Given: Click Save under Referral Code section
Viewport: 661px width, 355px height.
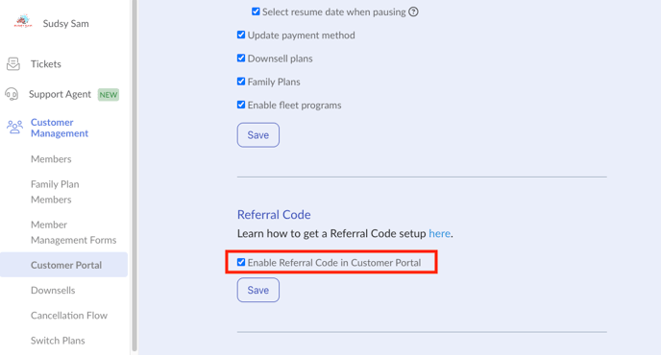Looking at the screenshot, I should click(x=258, y=290).
